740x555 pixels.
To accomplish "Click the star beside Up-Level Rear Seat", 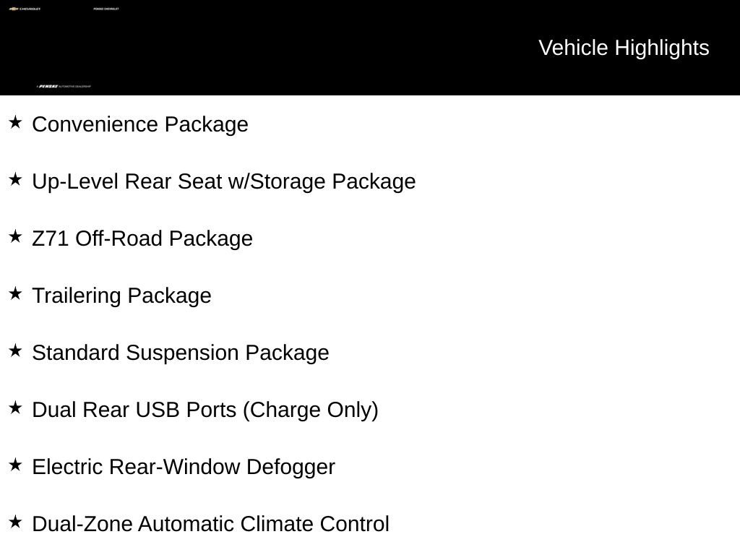I will pos(15,179).
